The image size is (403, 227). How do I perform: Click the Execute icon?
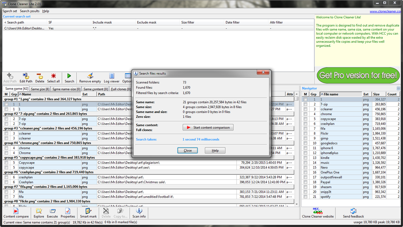[x=52, y=211]
